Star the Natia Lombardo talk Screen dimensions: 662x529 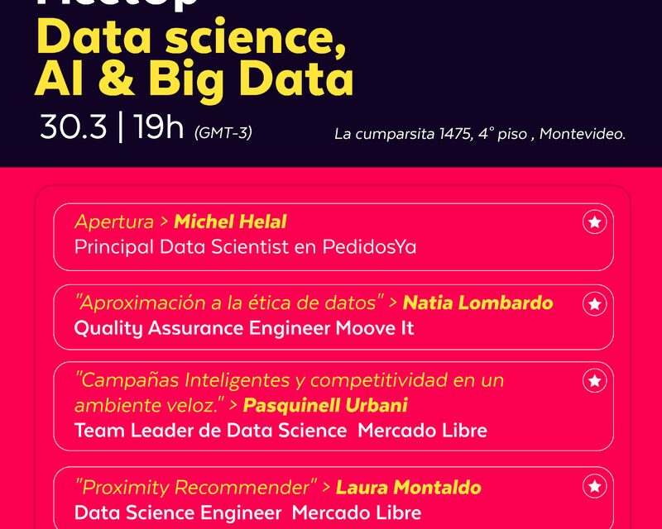pos(594,303)
